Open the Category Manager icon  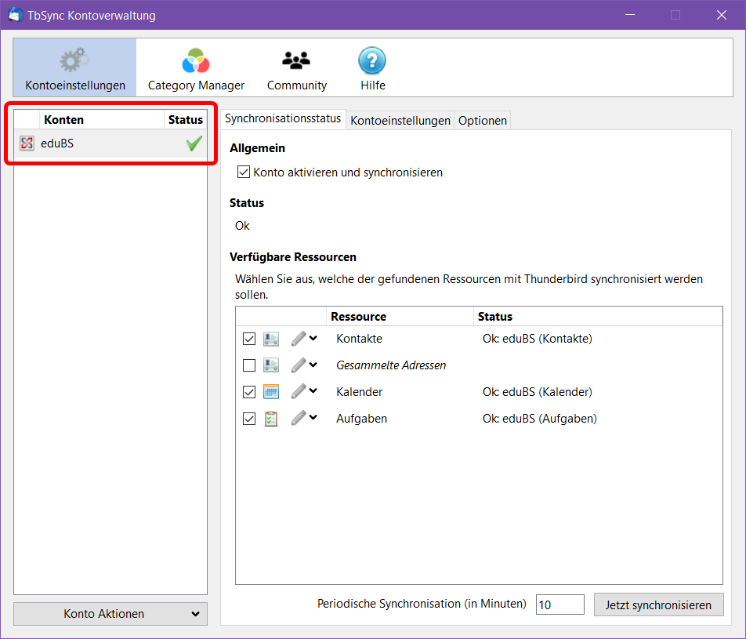pos(196,60)
